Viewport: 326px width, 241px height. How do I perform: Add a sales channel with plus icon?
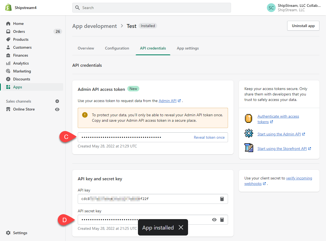(x=57, y=101)
